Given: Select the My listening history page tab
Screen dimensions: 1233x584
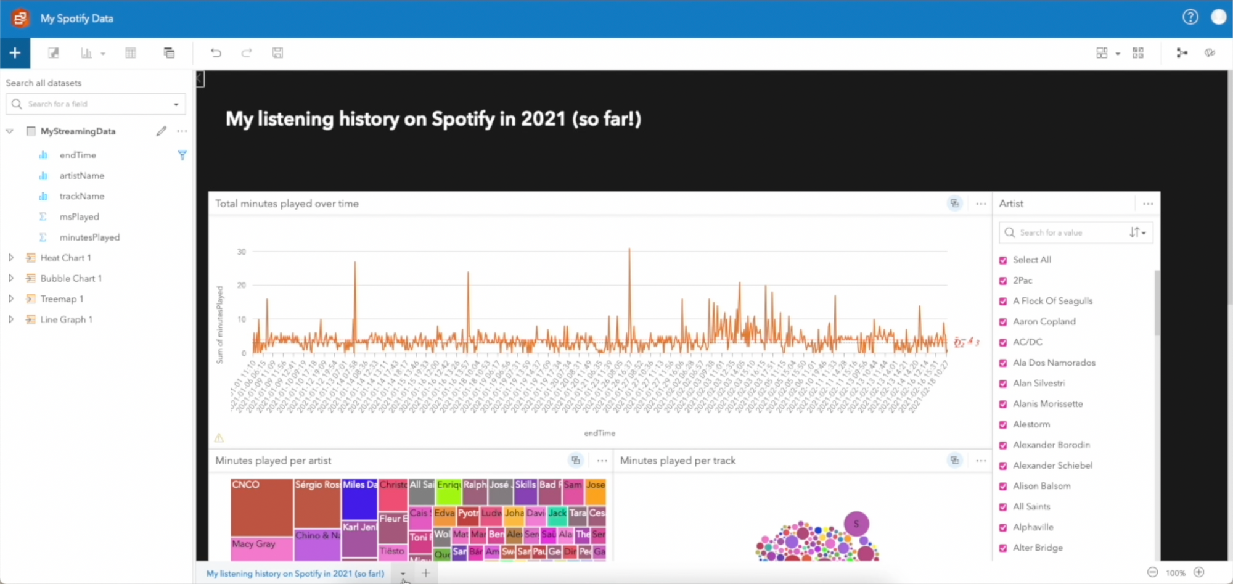Looking at the screenshot, I should click(x=295, y=574).
